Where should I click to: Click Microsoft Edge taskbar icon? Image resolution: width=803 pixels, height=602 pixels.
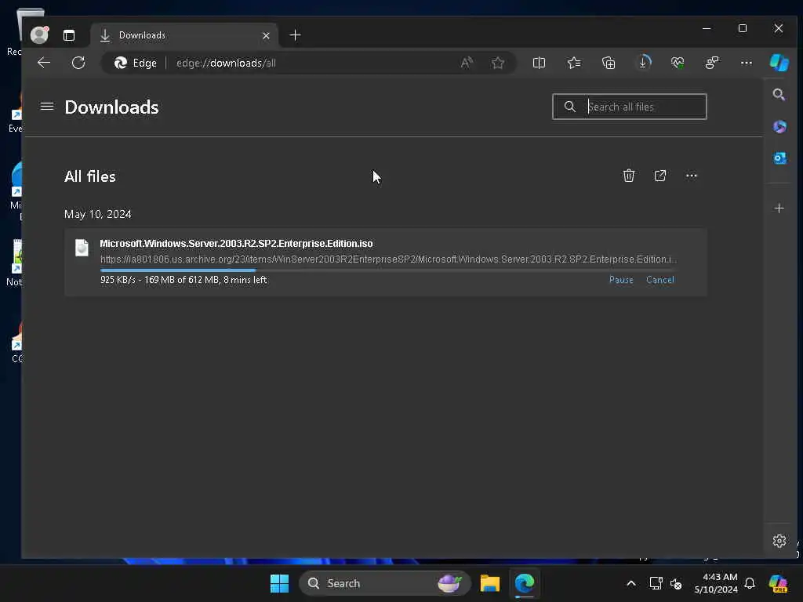click(525, 583)
